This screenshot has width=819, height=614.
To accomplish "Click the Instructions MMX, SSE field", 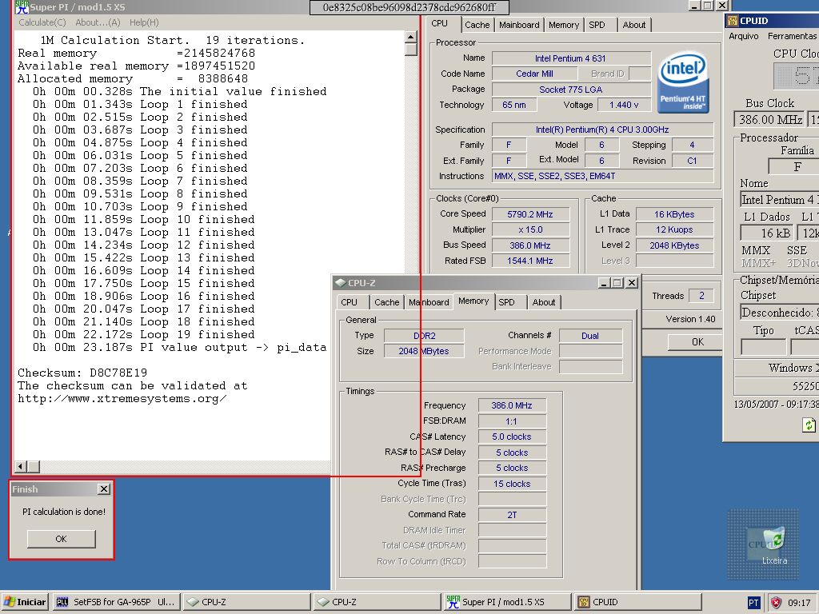I will click(603, 177).
